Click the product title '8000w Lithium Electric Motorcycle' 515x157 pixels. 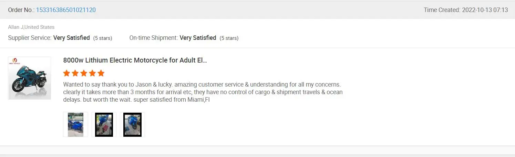coord(135,60)
